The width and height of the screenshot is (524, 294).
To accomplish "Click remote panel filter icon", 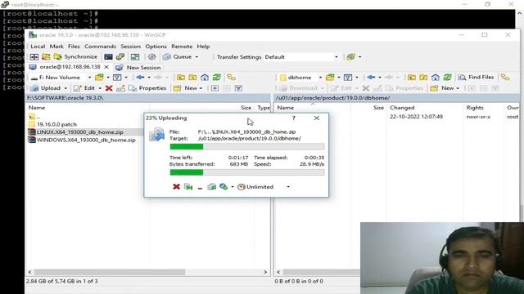I will pyautogui.click(x=348, y=78).
